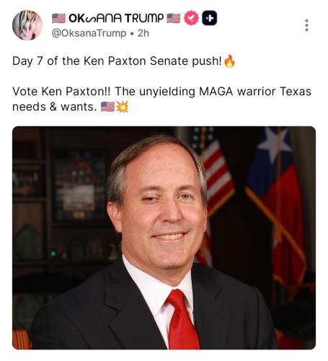Click the flag emoji after 'wants.'
Image resolution: width=328 pixels, height=361 pixels.
[107, 107]
